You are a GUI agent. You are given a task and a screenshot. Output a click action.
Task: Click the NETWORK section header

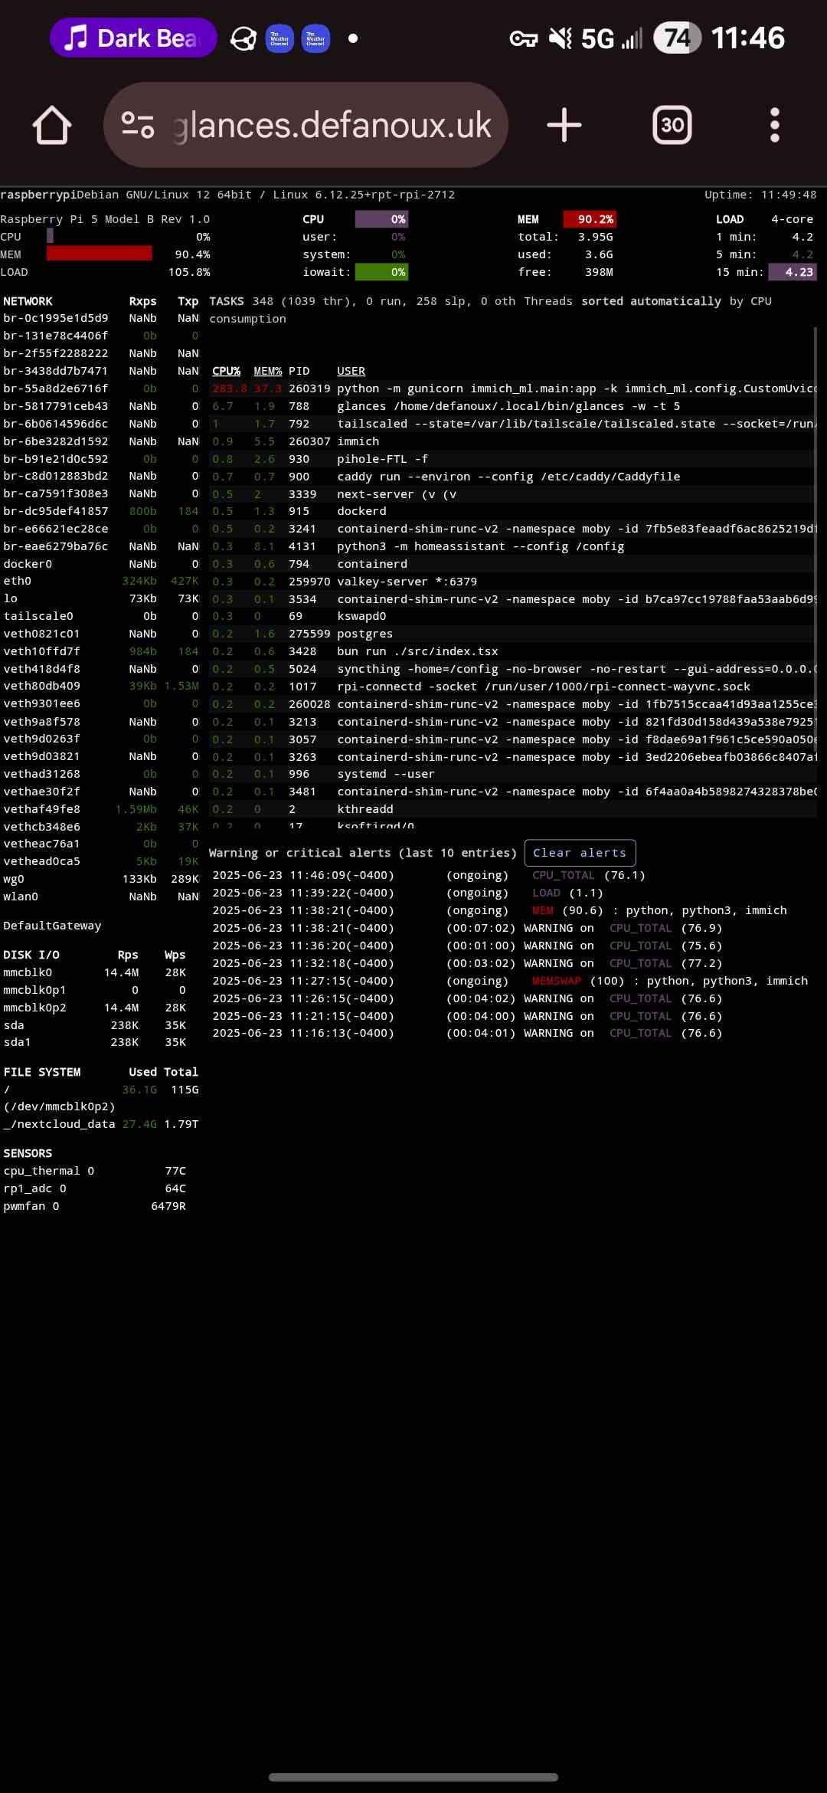coord(28,301)
